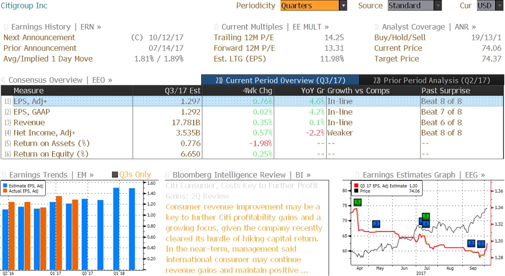Click Buy/Hold/Sell value 19/13/1
The height and width of the screenshot is (276, 505).
click(x=486, y=37)
